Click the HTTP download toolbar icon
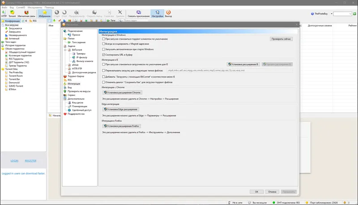 (x=4, y=14)
